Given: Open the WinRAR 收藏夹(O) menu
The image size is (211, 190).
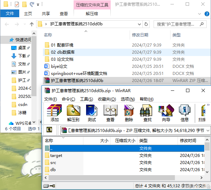Looking at the screenshot, I should [x=107, y=99].
